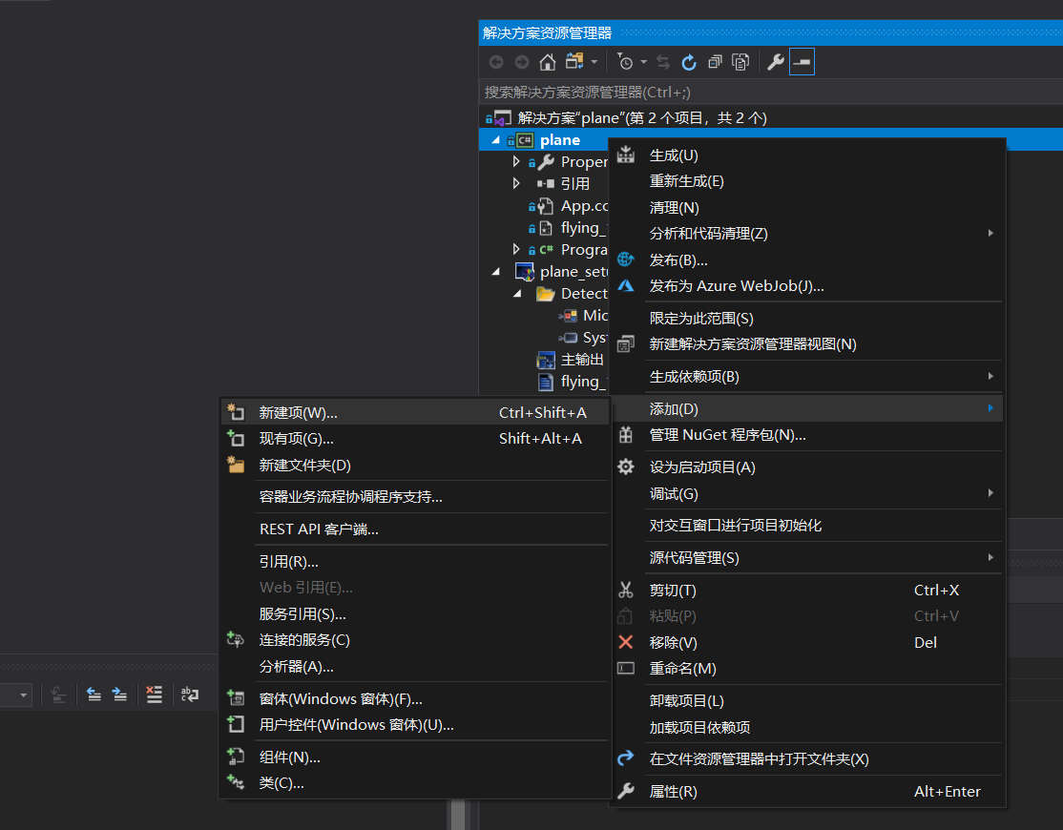The image size is (1063, 830).
Task: Choose 用户控件(Windows 窗体)(U)...
Action: (414, 724)
